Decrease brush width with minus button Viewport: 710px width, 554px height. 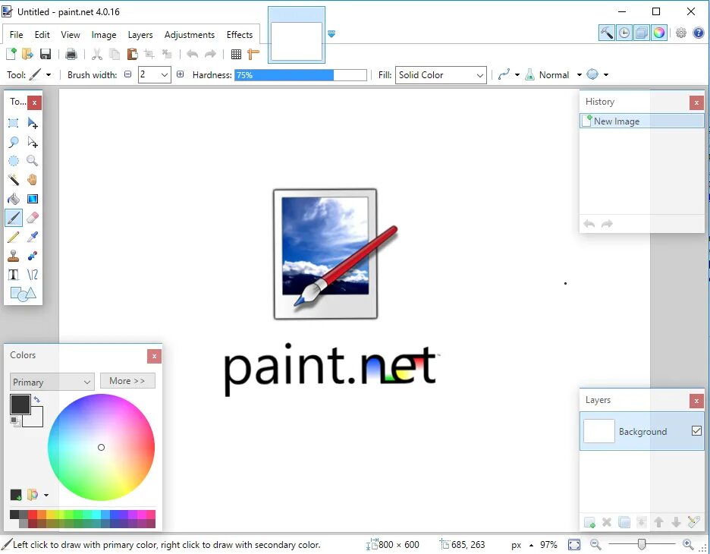point(127,74)
